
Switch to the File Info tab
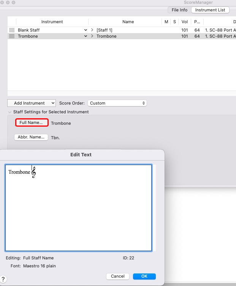click(179, 10)
